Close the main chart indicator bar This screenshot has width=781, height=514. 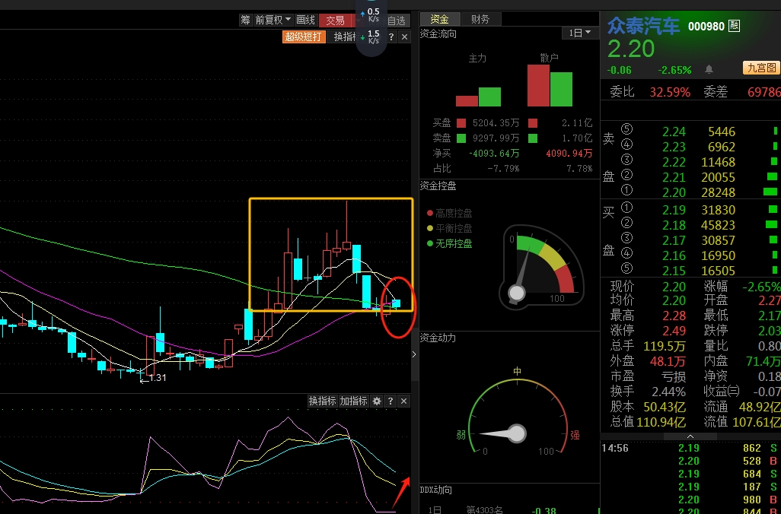pyautogui.click(x=404, y=36)
